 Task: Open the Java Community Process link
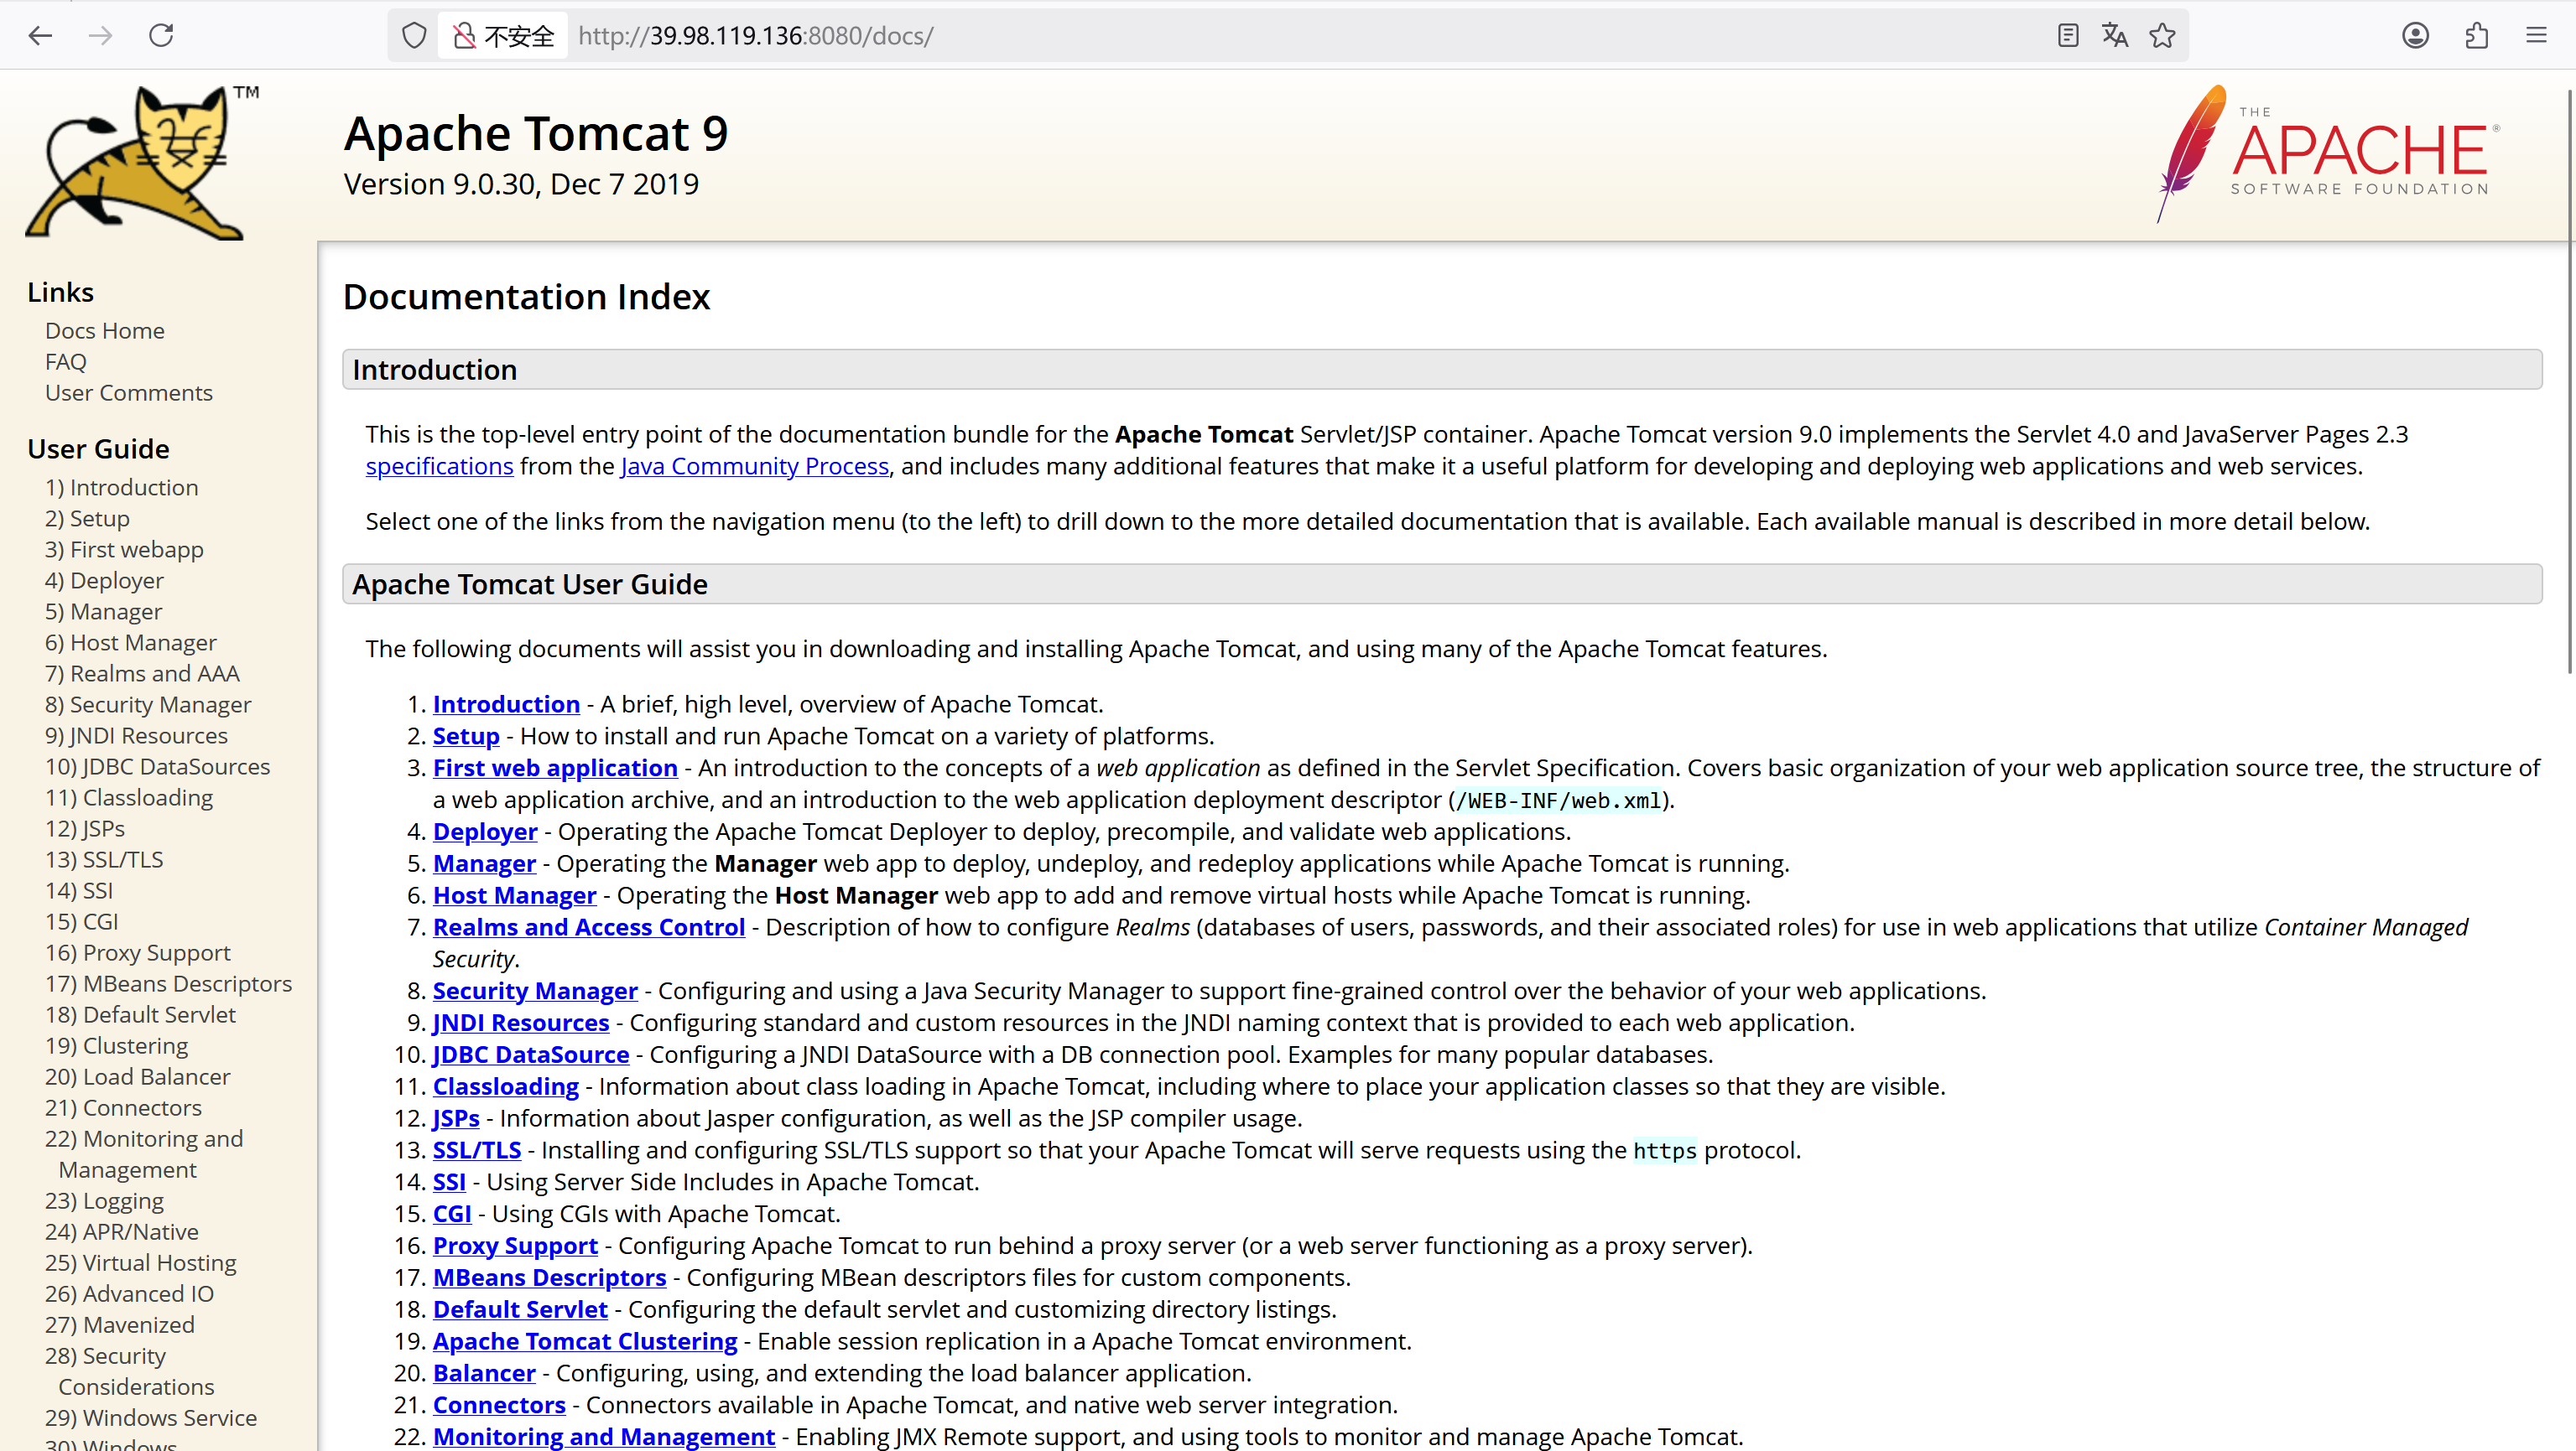coord(754,467)
